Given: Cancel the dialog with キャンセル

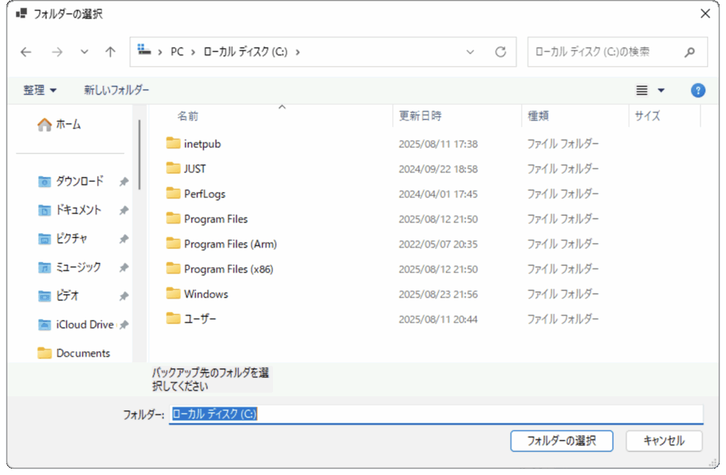Looking at the screenshot, I should 664,440.
